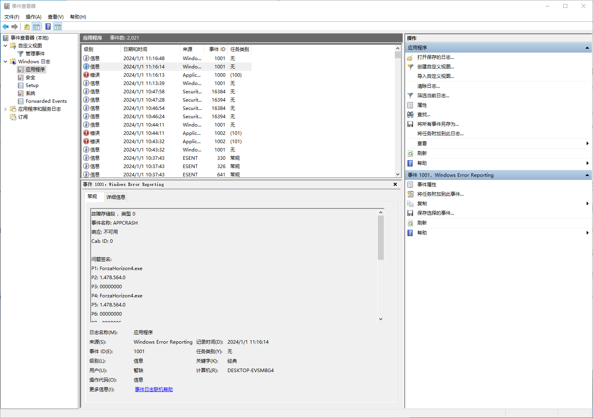Open 属性 under 应用程序 actions
Viewport: 593px width, 418px height.
422,105
